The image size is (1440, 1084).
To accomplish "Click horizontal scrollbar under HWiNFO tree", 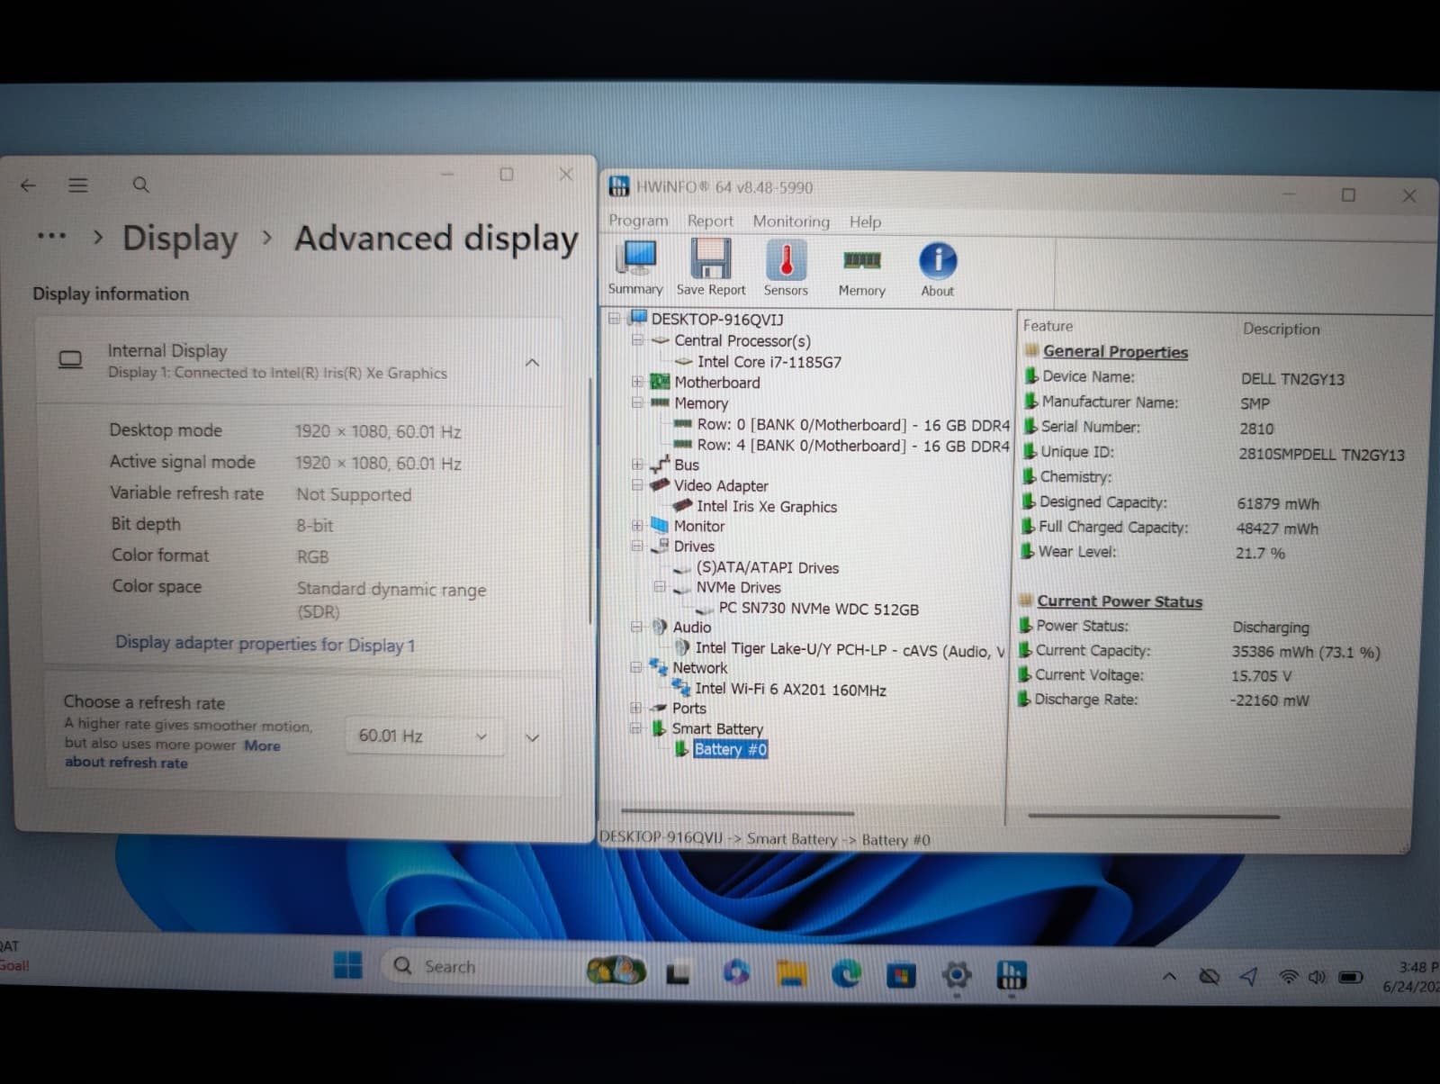I will click(x=737, y=812).
